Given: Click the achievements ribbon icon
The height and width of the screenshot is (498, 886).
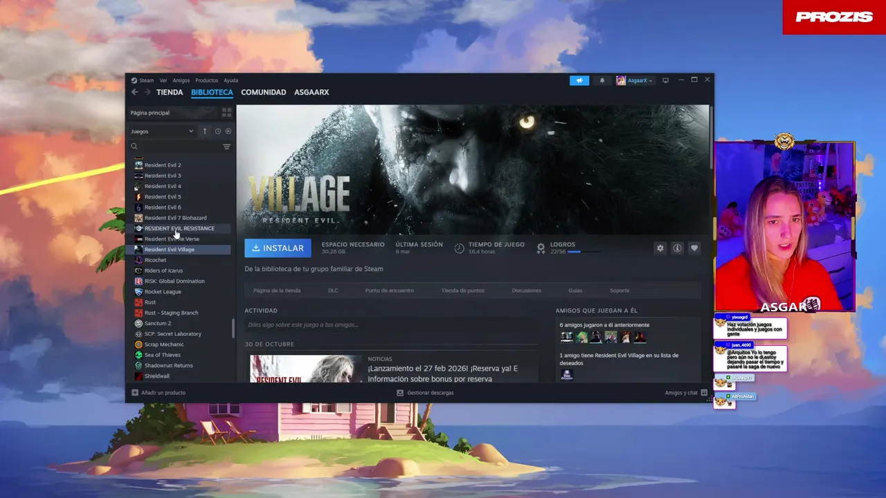Looking at the screenshot, I should [541, 248].
